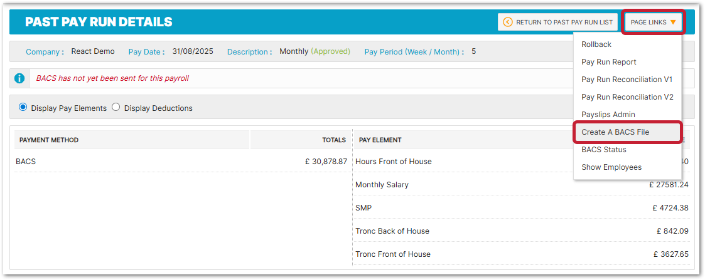Click the blue info icon beside BACS notice
This screenshot has height=280, width=705.
19,78
